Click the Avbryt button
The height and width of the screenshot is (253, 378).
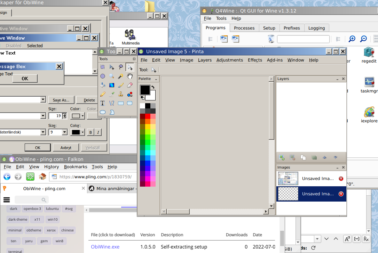pyautogui.click(x=66, y=148)
